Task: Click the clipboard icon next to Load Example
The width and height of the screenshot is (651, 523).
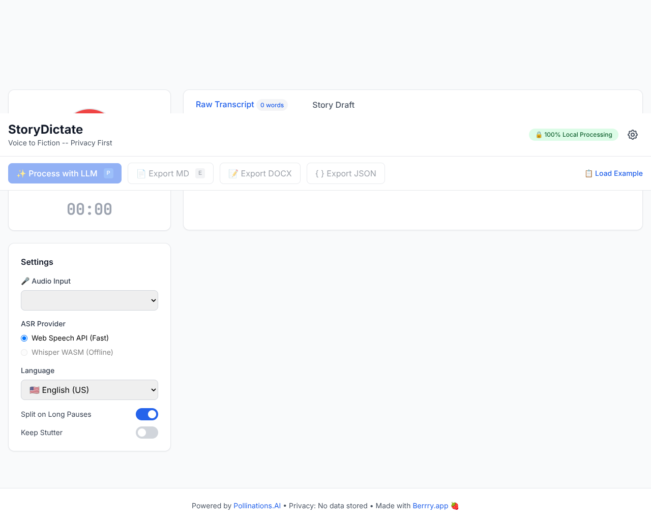Action: (x=588, y=173)
